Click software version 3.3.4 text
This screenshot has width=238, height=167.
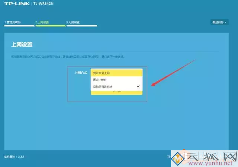click(14, 157)
